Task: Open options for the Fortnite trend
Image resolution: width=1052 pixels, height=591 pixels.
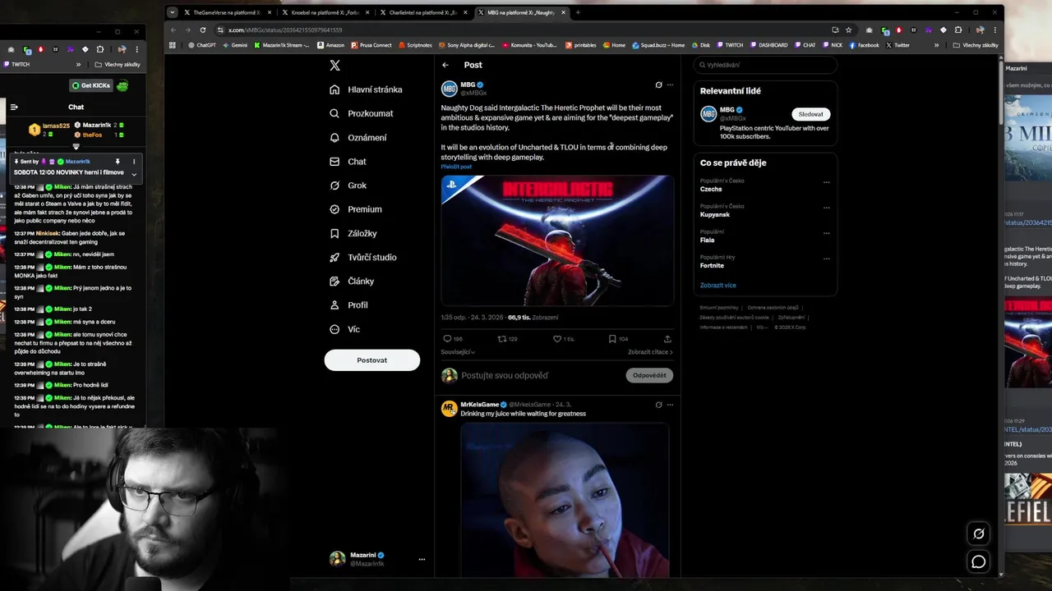Action: point(826,259)
